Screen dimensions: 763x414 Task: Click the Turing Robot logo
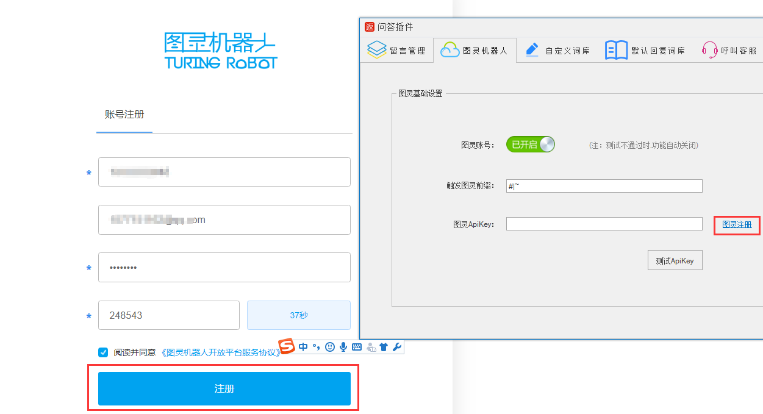pos(220,50)
